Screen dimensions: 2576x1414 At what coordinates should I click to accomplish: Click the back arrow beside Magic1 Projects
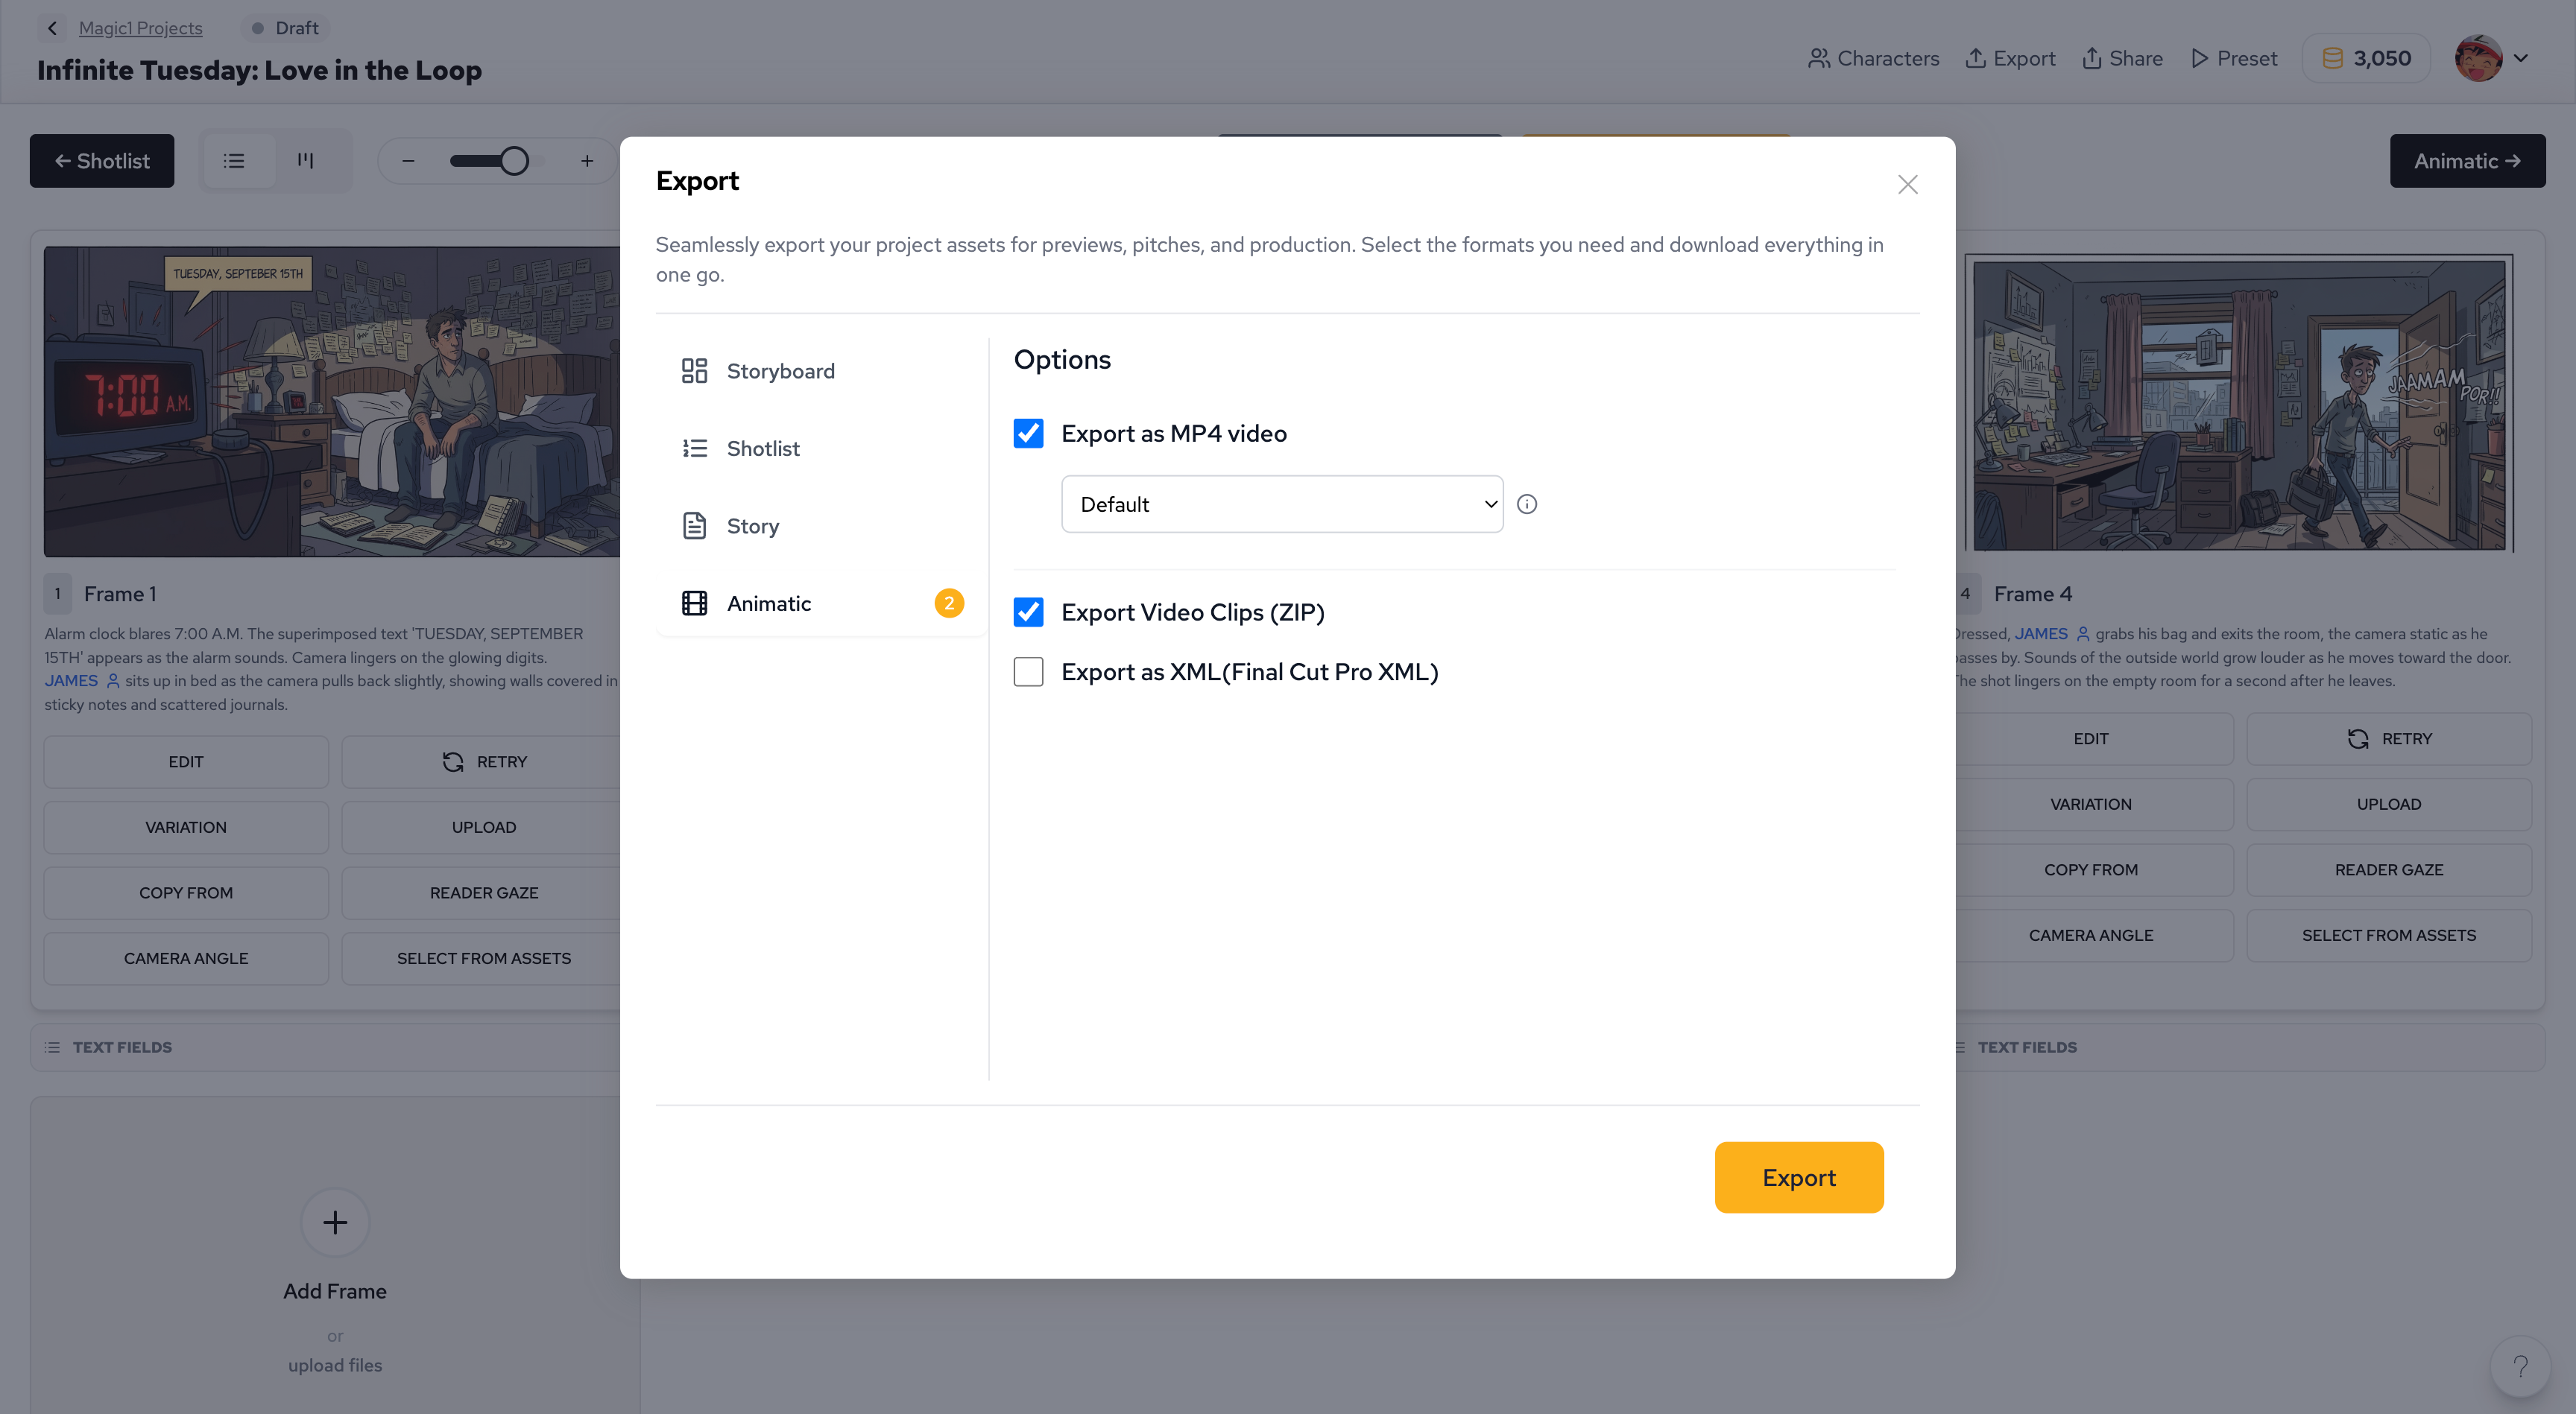point(53,28)
